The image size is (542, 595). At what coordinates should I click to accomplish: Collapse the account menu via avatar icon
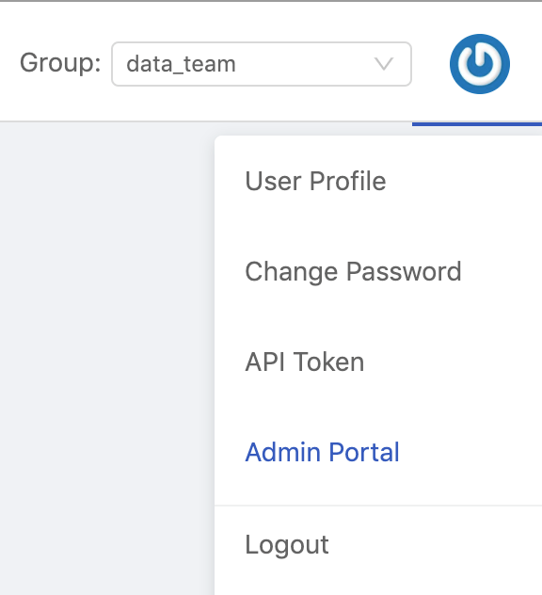click(x=480, y=64)
